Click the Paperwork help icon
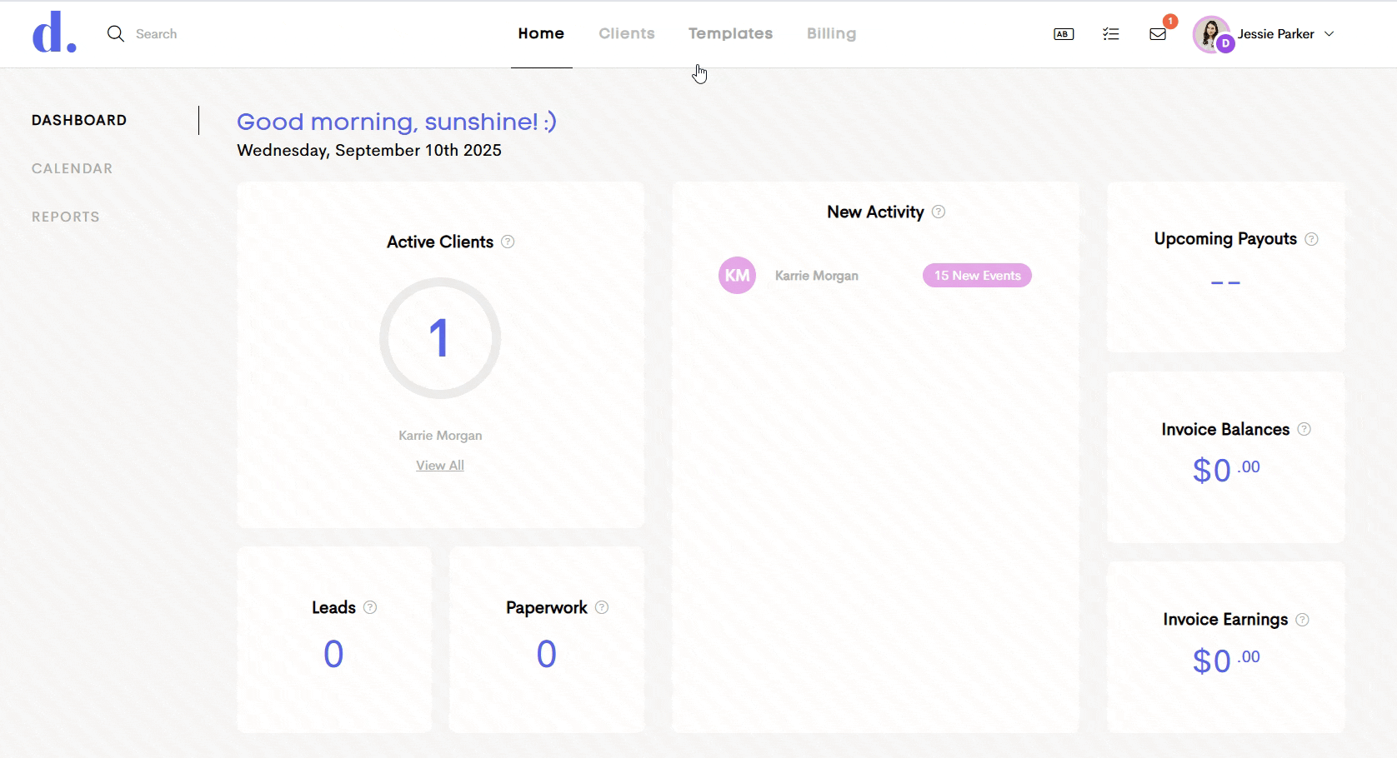The width and height of the screenshot is (1397, 758). pyautogui.click(x=602, y=607)
